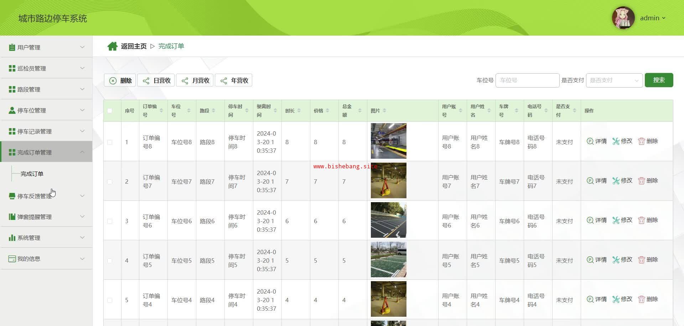
Task: Click the 日营收 share icon button
Action: [x=156, y=80]
